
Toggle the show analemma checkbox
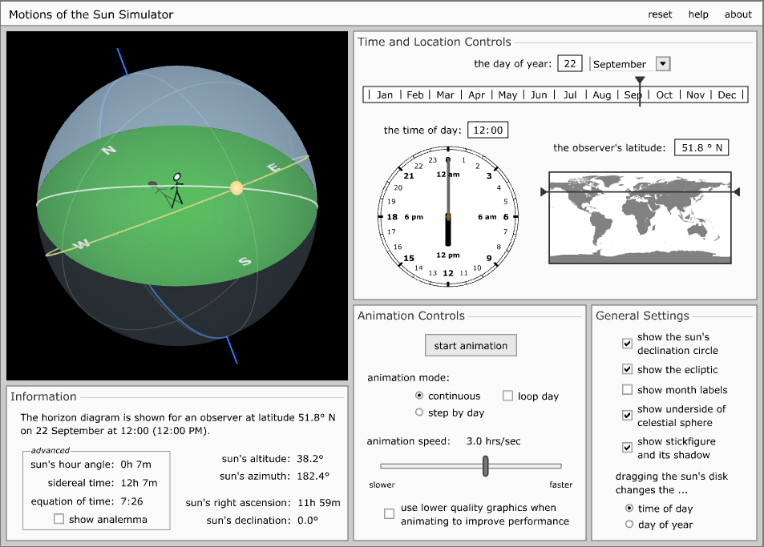tap(59, 519)
